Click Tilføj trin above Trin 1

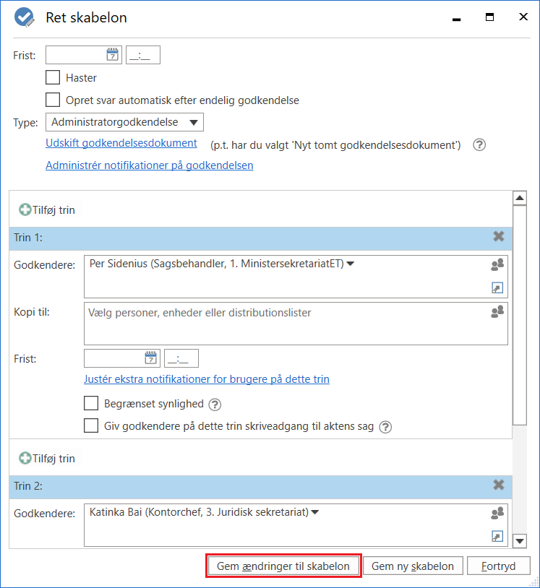tap(47, 210)
